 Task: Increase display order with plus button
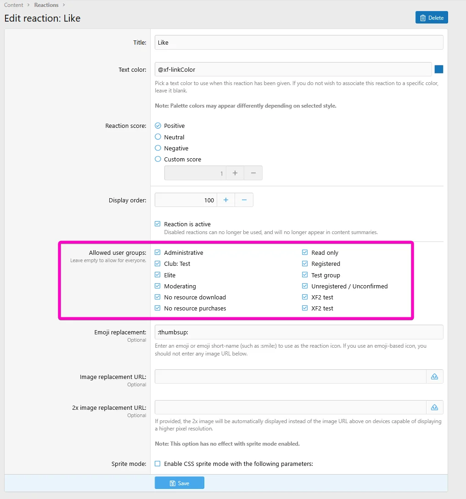coord(226,200)
